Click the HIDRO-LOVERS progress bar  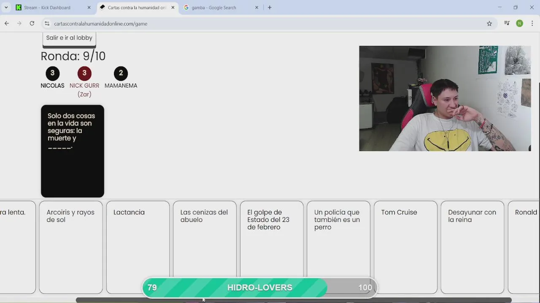[259, 288]
